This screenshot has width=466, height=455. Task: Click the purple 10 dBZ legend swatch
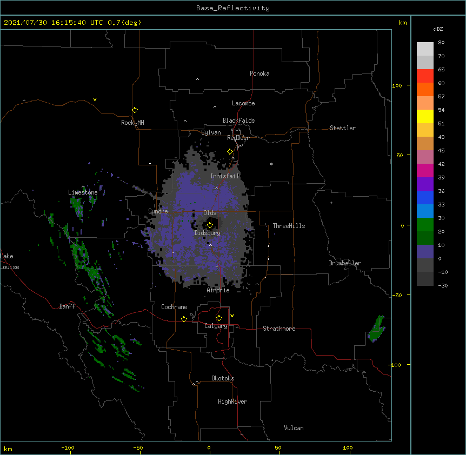425,252
